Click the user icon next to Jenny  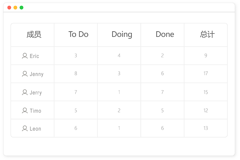click(25, 74)
